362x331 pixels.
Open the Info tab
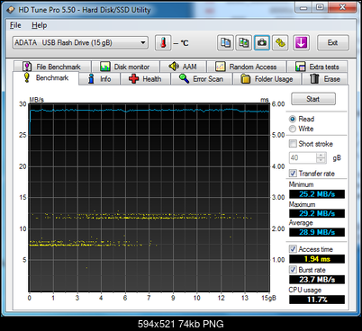pos(99,79)
